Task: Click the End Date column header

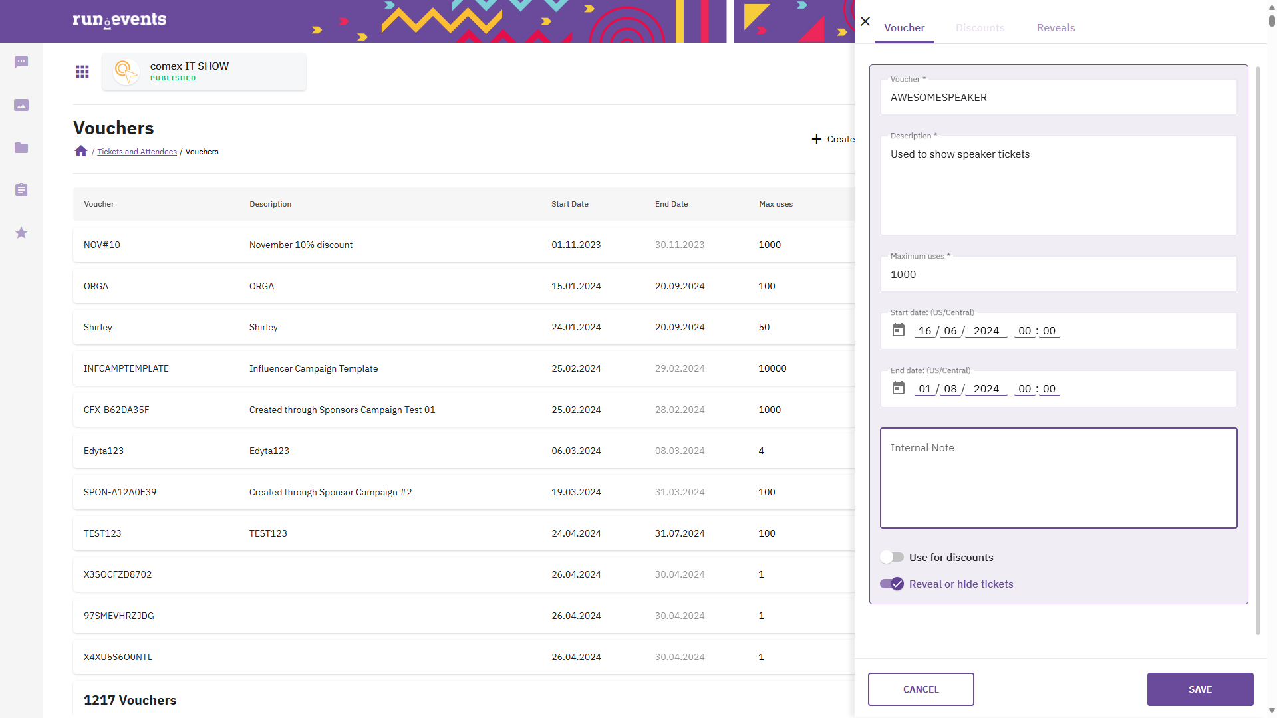Action: pyautogui.click(x=672, y=204)
